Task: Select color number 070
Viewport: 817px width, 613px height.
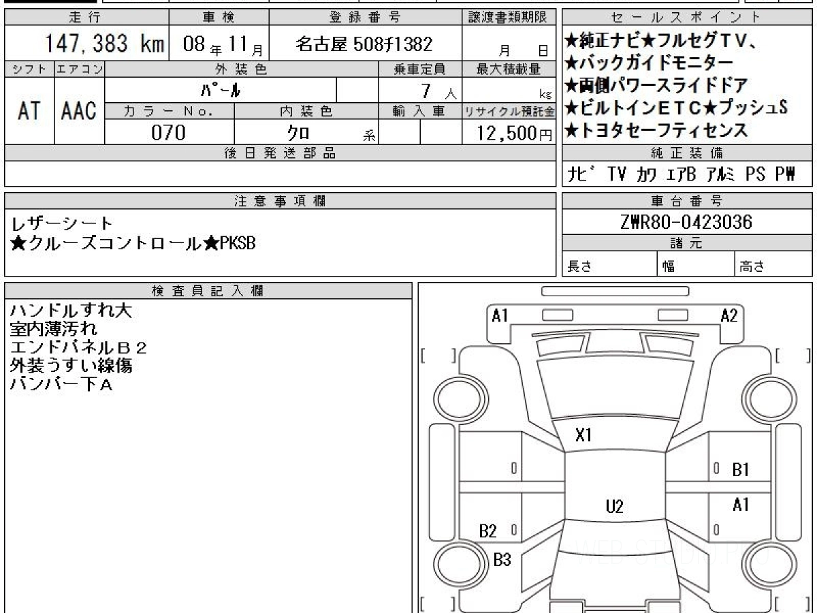Action: [x=168, y=132]
